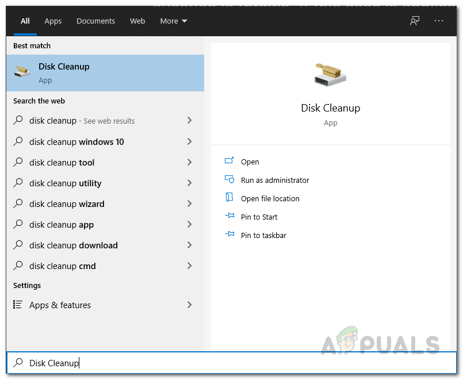Click magnifier icon beside 'disk cleanup wizard'
Image resolution: width=463 pixels, height=380 pixels.
[18, 204]
